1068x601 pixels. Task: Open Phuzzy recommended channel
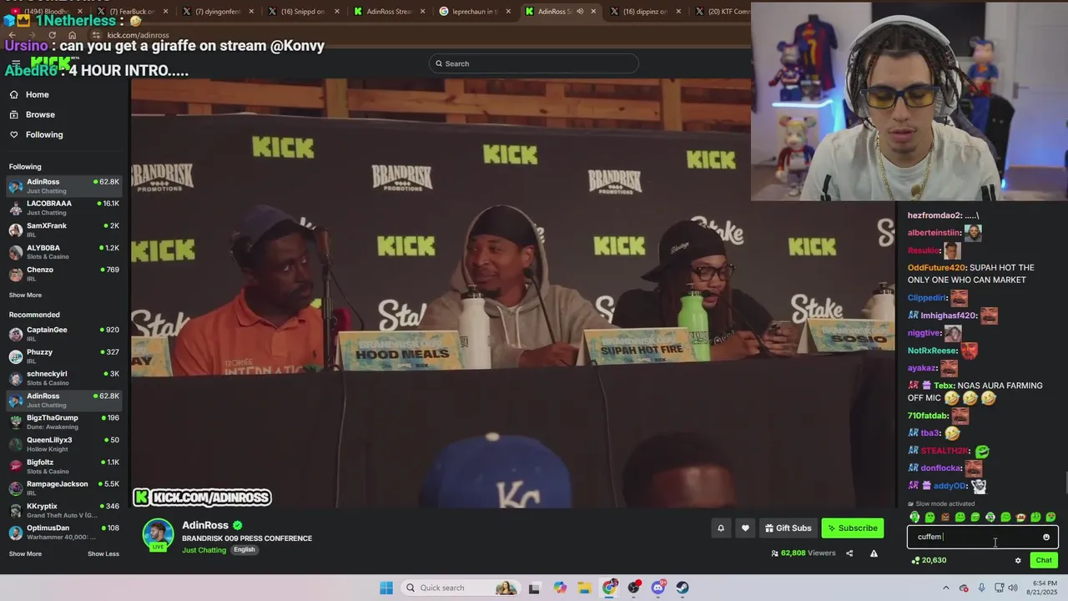64,356
